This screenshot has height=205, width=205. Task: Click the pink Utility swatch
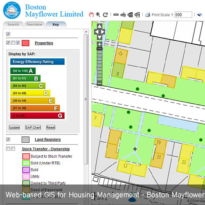click(x=26, y=176)
